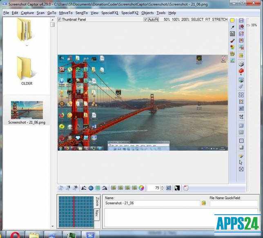This screenshot has height=238, width=263.
Task: Click the first green grid icon
Action: [114, 188]
